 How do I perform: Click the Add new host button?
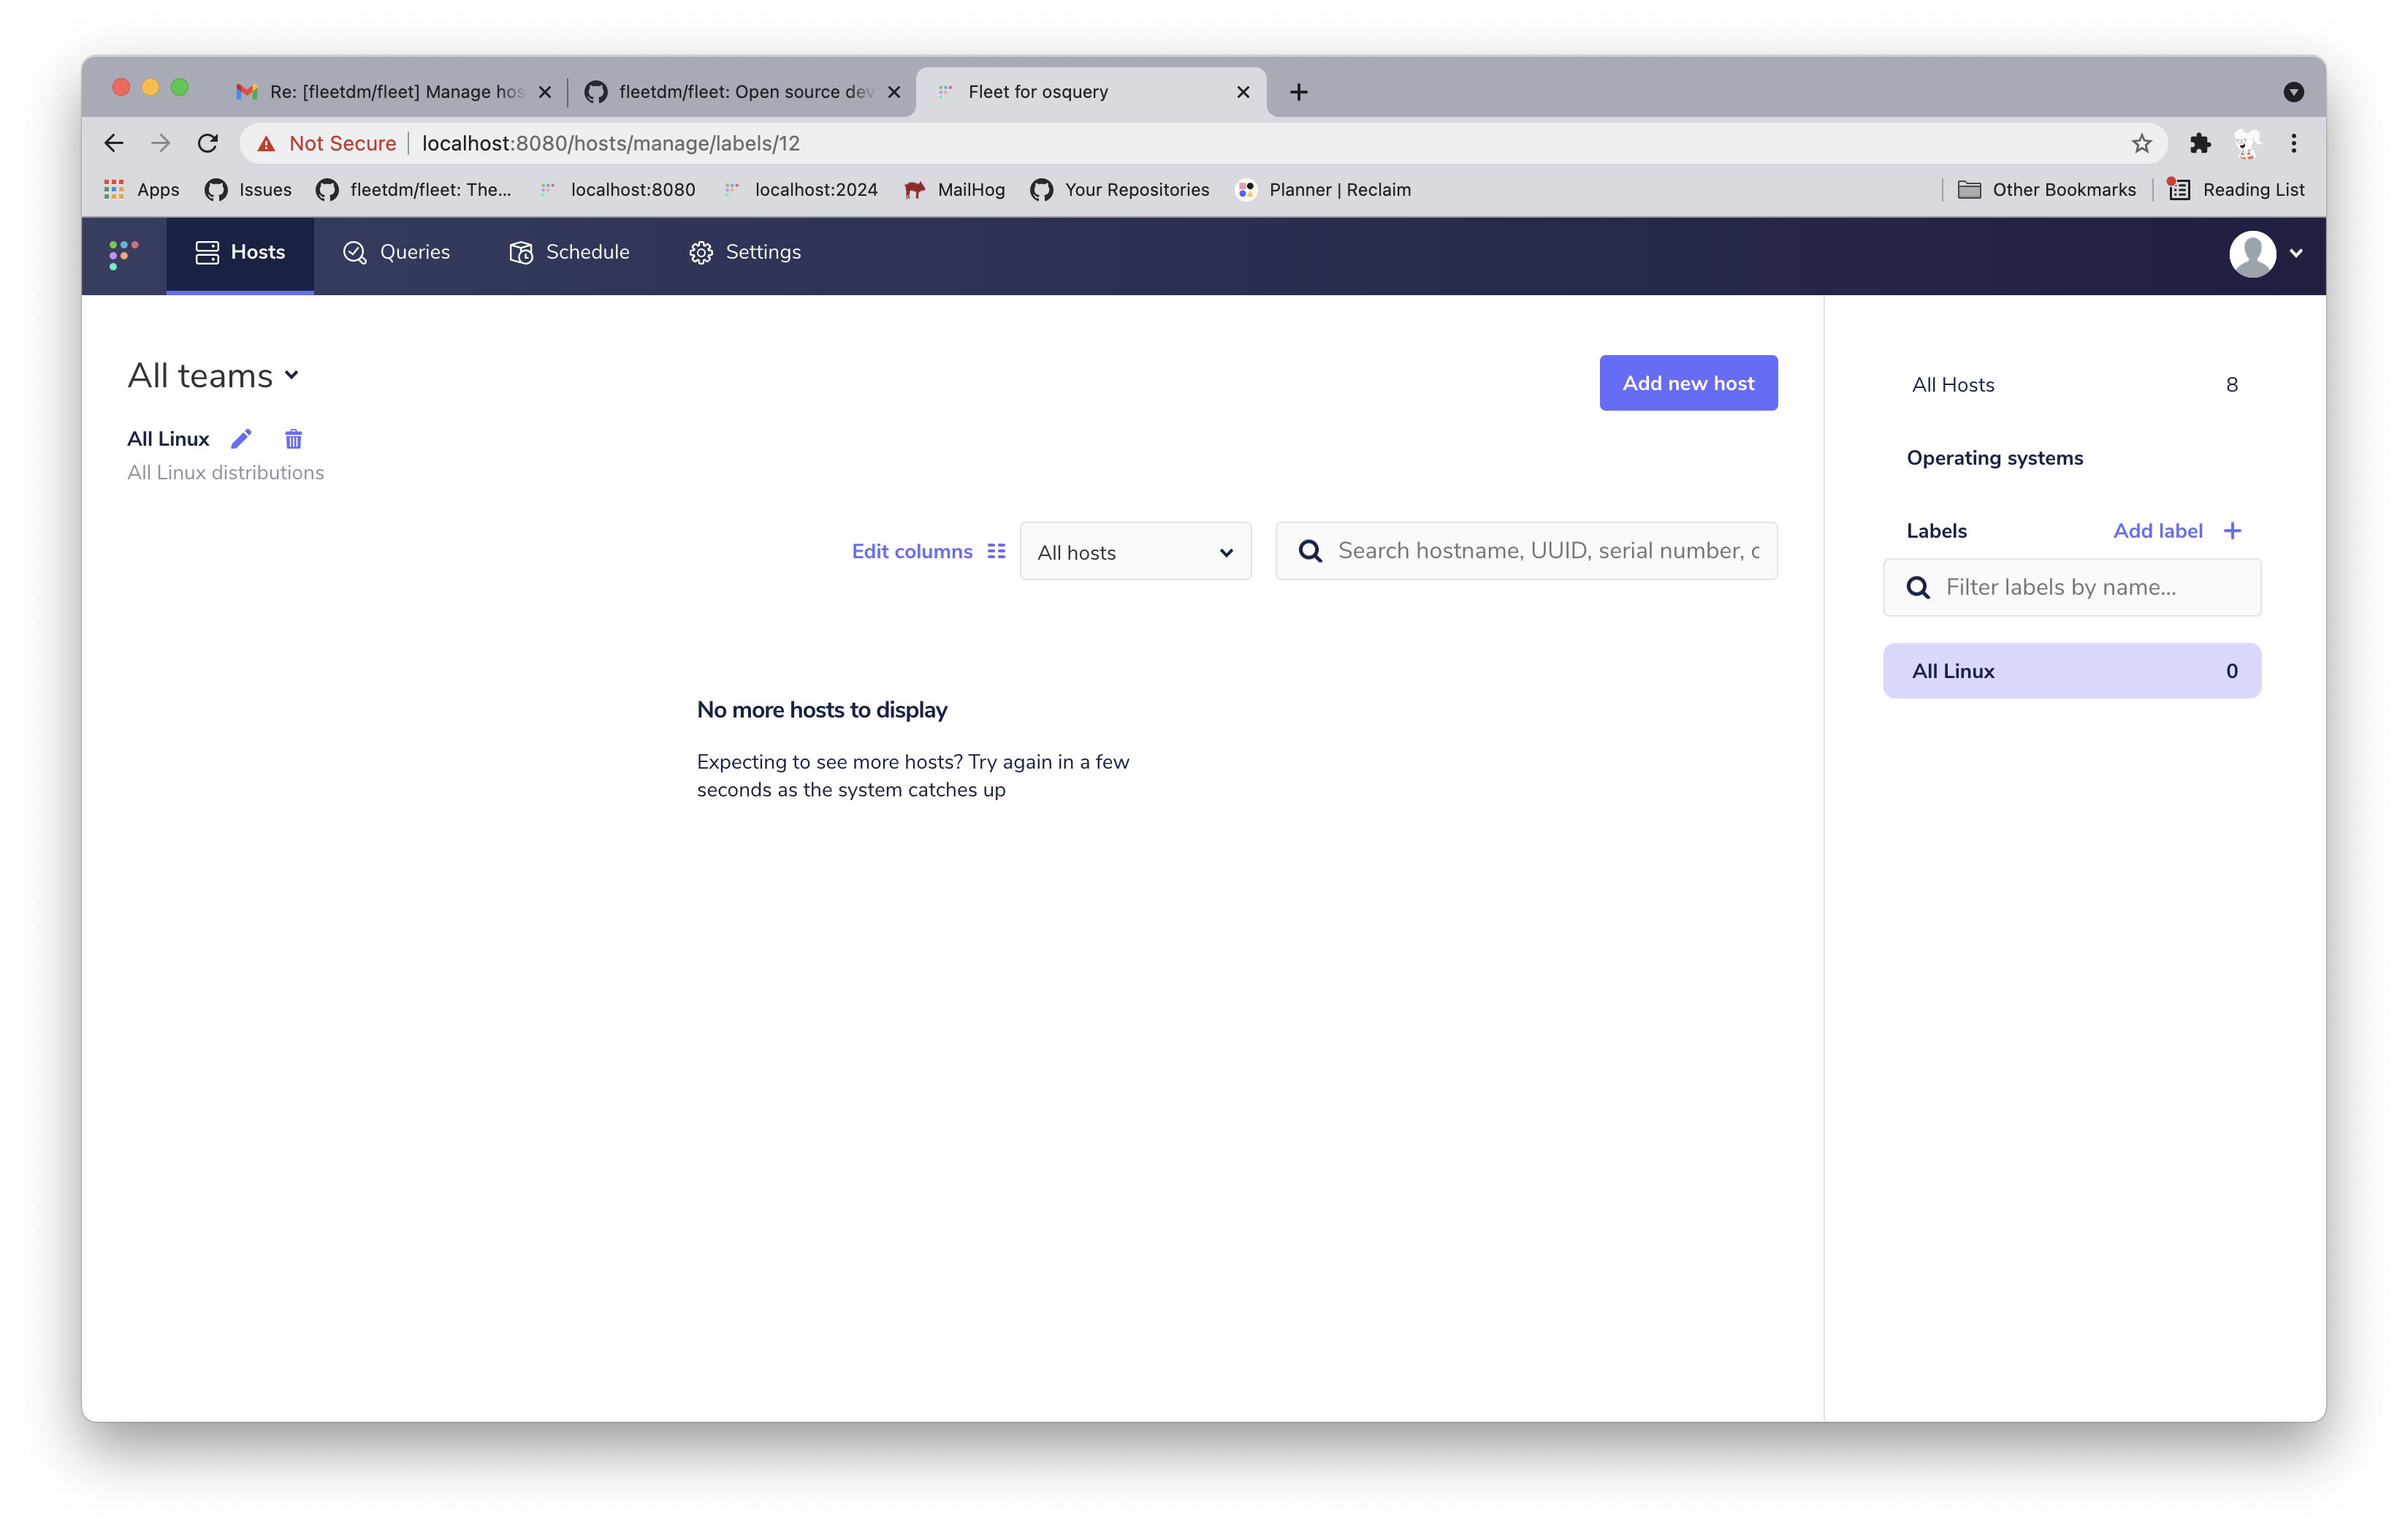pos(1688,382)
